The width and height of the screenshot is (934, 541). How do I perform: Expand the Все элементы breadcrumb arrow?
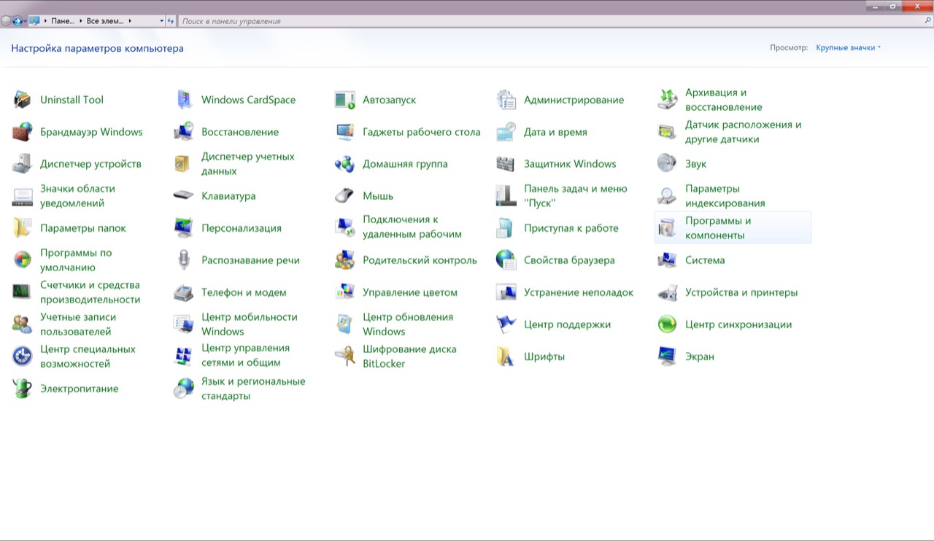point(130,21)
